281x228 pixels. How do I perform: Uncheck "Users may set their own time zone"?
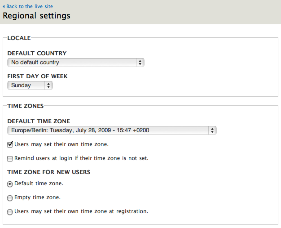point(10,145)
